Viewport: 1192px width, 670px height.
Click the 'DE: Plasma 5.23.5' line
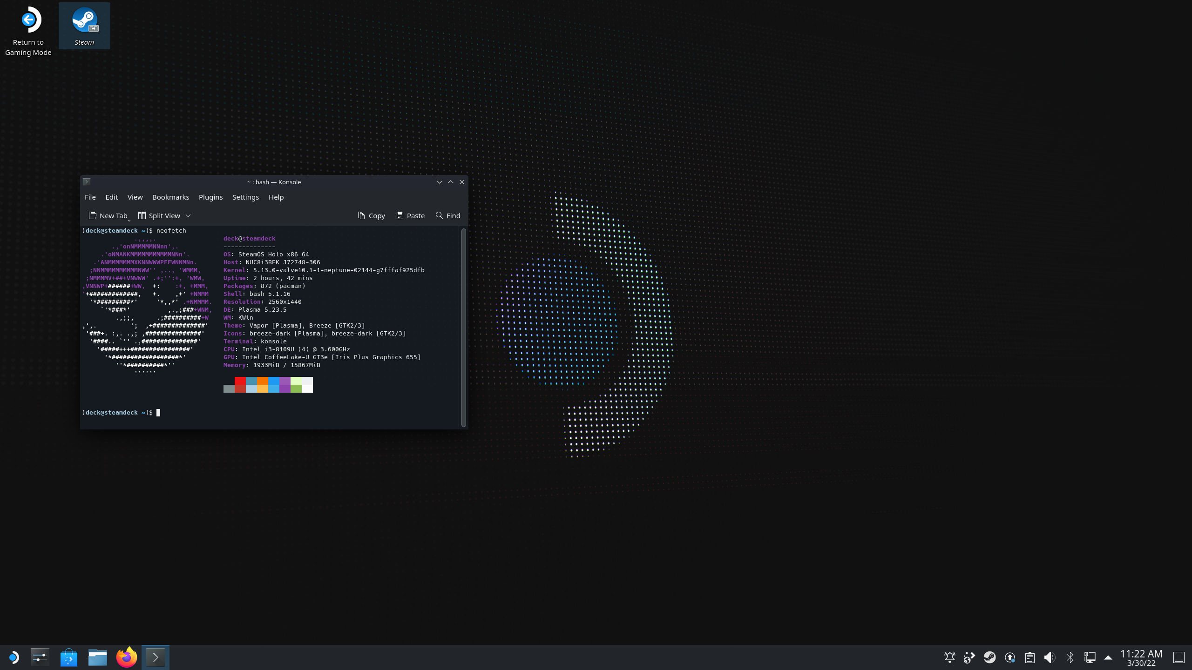pyautogui.click(x=255, y=310)
